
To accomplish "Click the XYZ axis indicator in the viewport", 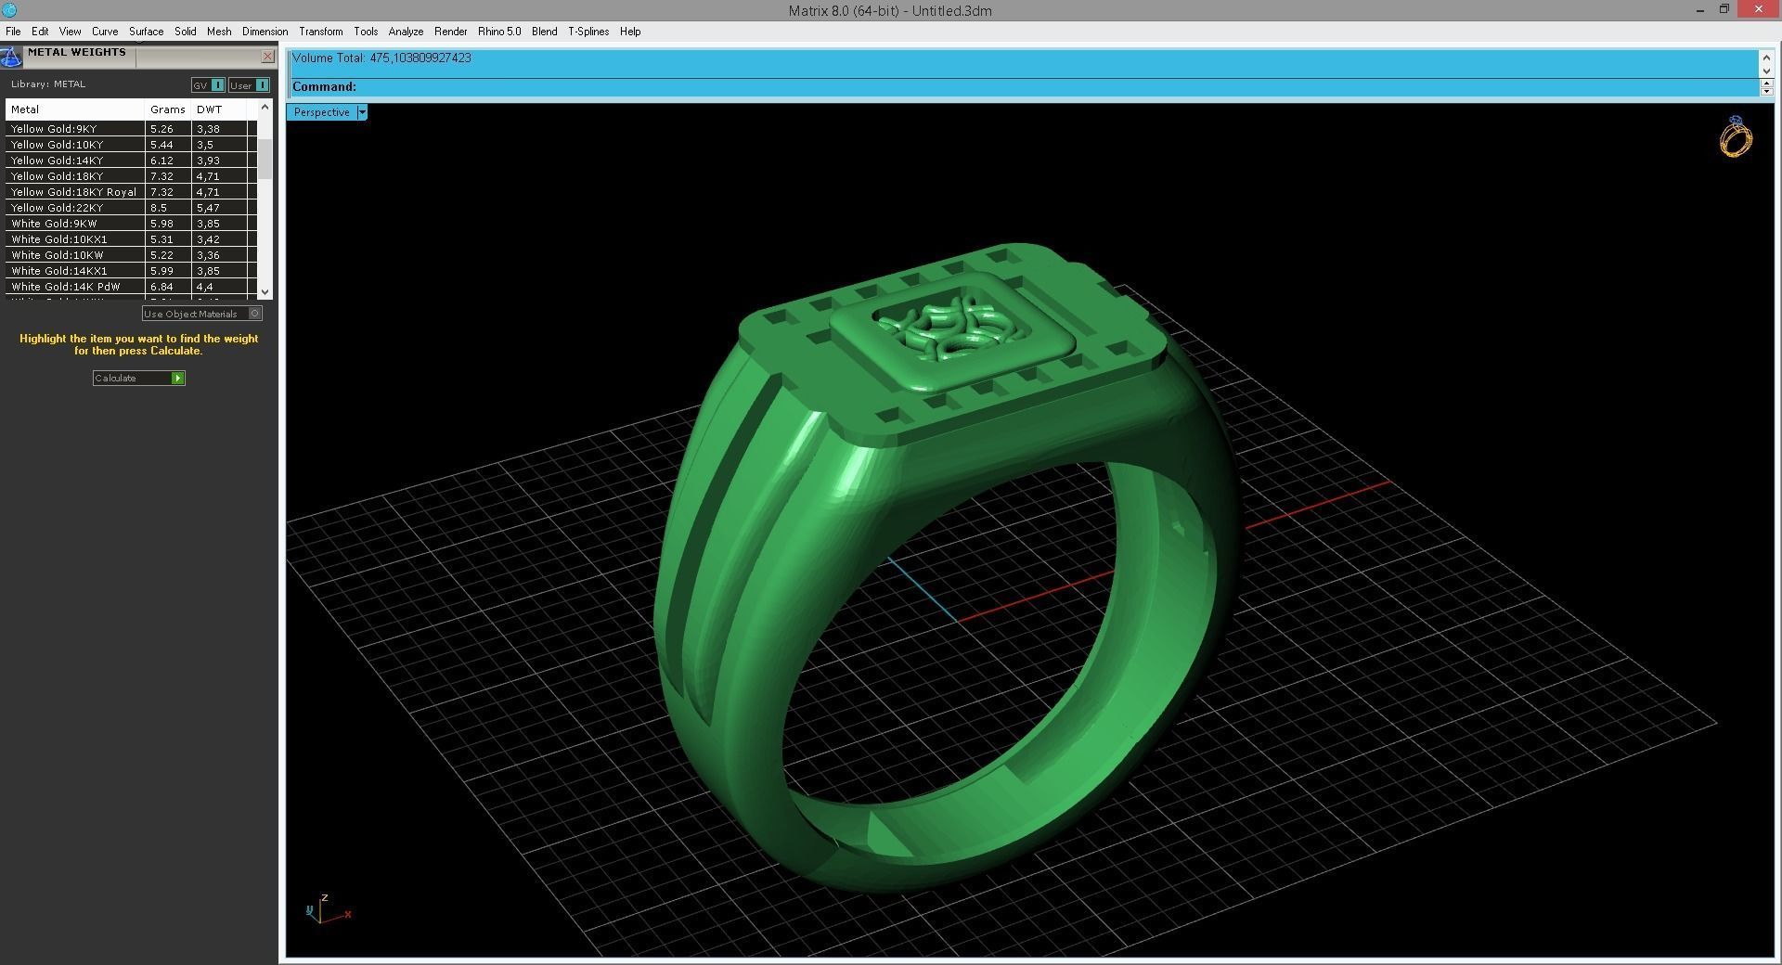I will click(329, 909).
